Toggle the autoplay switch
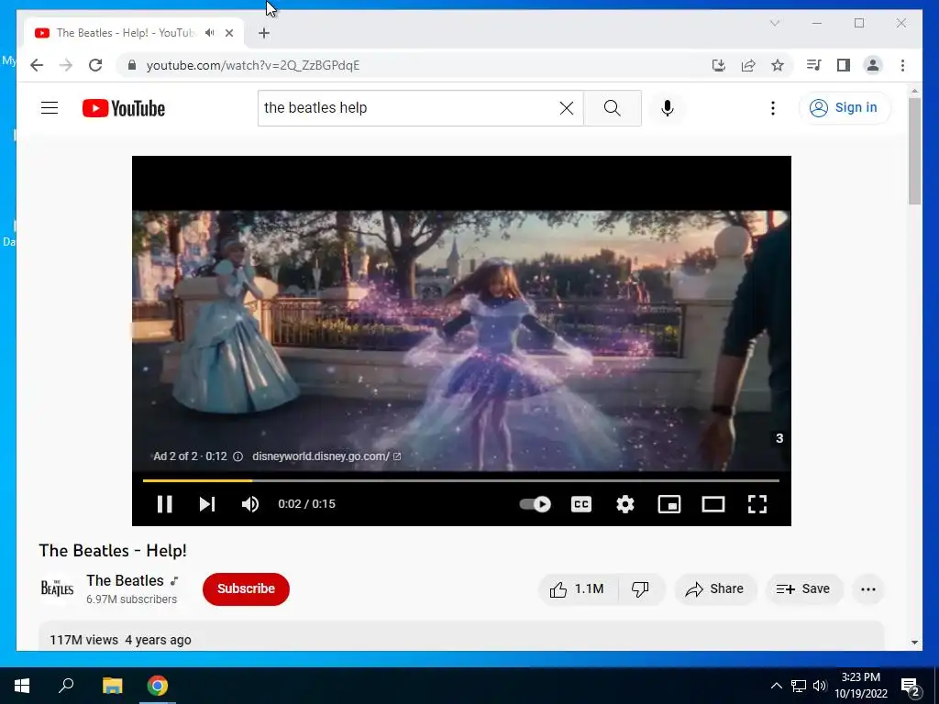The width and height of the screenshot is (939, 704). tap(535, 504)
